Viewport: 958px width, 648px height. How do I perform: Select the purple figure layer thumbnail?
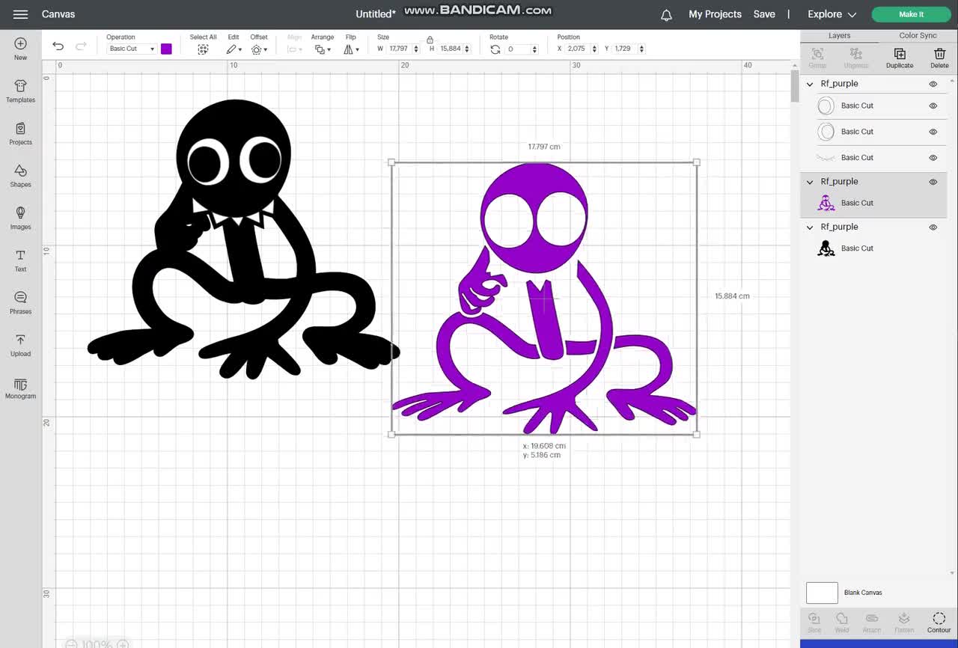[826, 203]
